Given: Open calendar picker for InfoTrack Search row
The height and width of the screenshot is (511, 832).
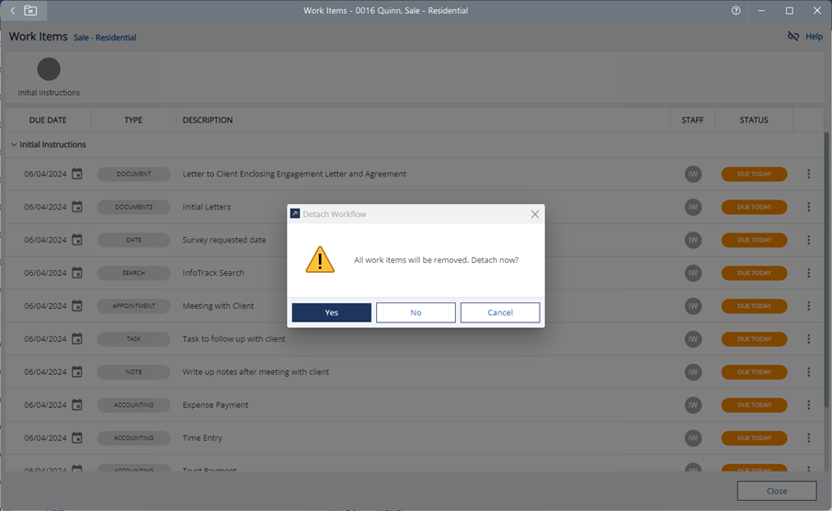Looking at the screenshot, I should [77, 273].
